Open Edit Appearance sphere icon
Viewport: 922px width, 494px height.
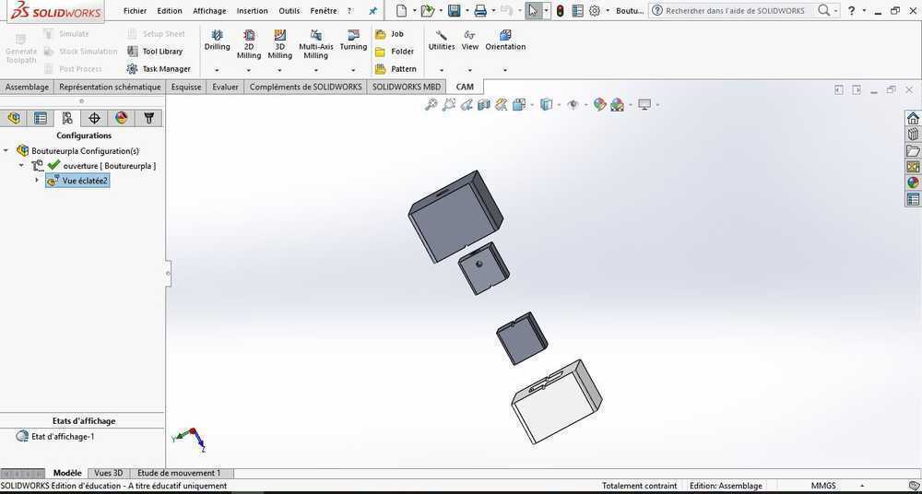click(599, 105)
